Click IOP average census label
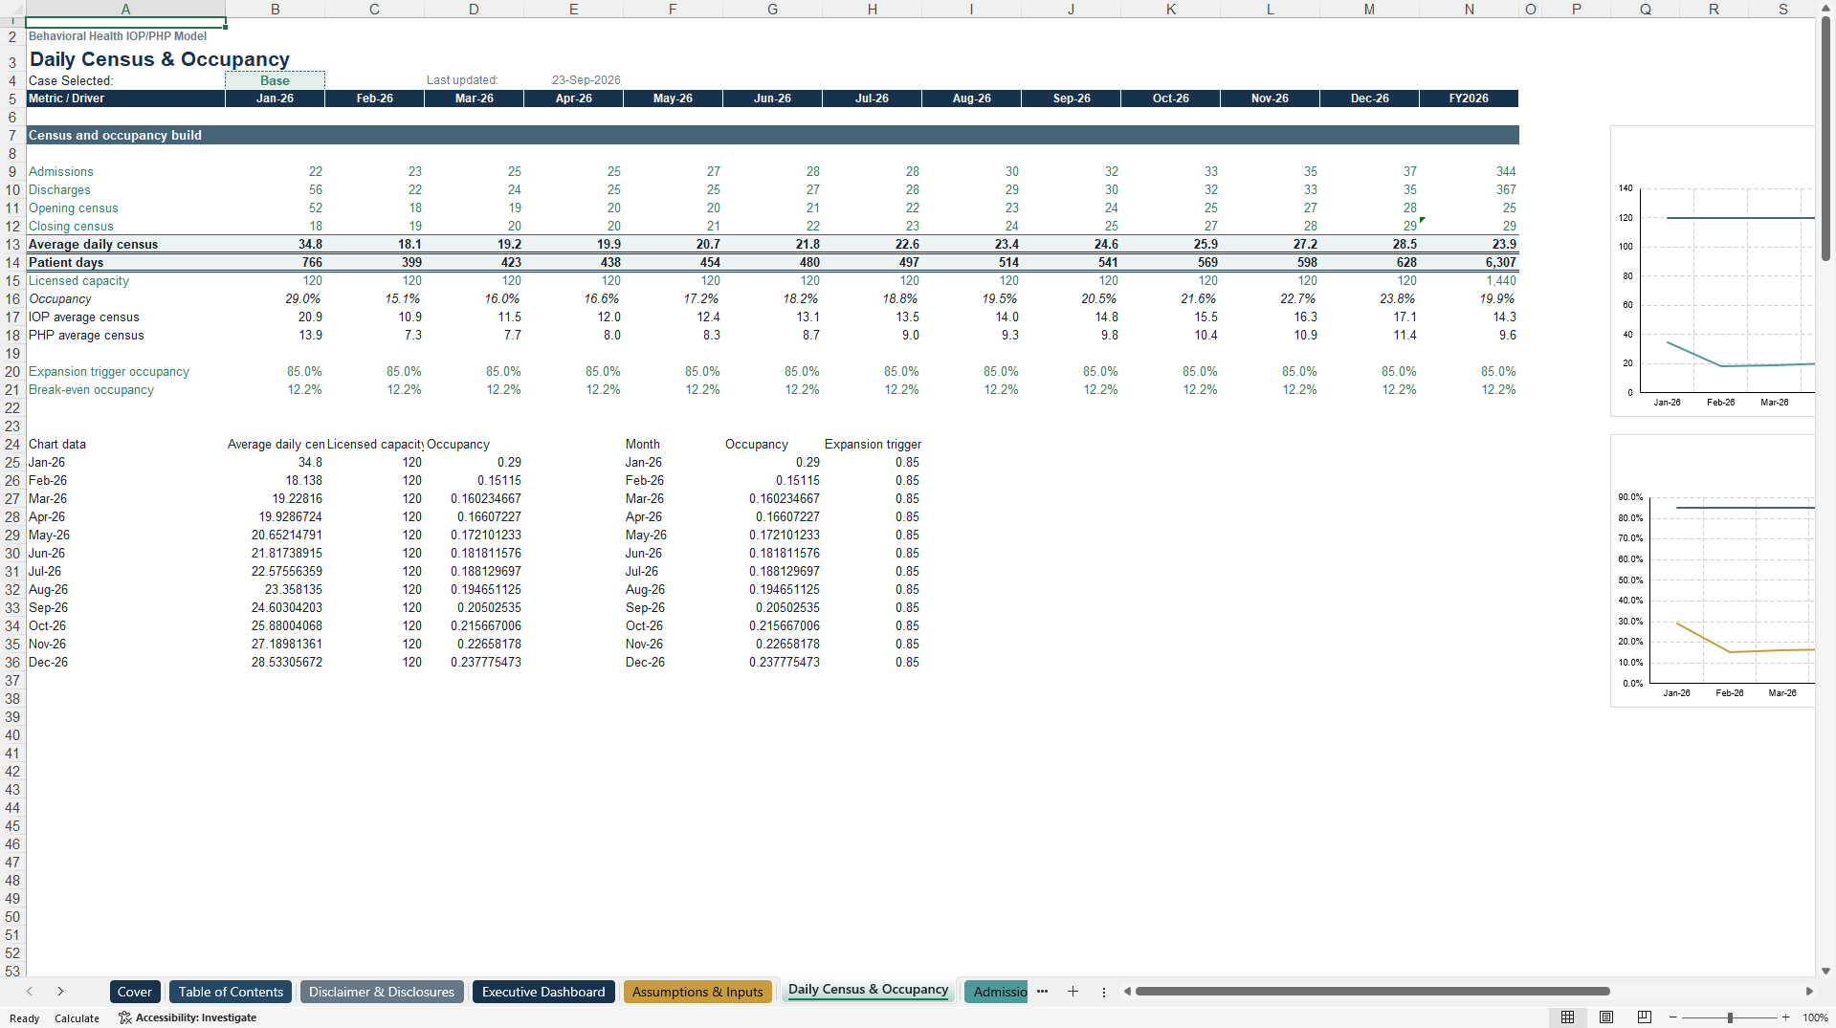This screenshot has width=1836, height=1028. coord(84,317)
